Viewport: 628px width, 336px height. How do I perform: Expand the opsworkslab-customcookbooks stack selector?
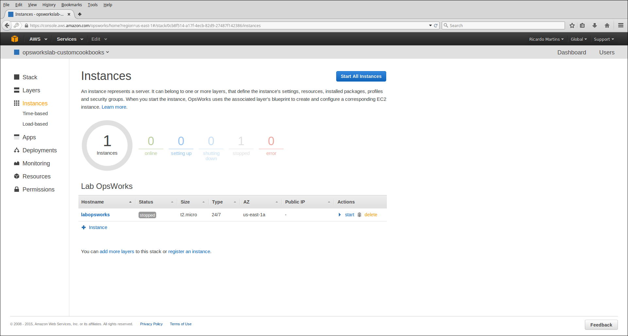(65, 53)
